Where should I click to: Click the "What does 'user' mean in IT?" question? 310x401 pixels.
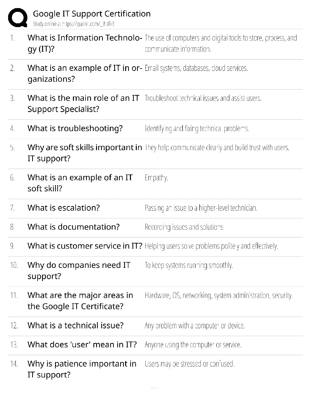click(x=82, y=345)
